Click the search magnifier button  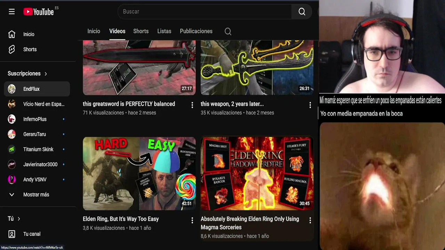(302, 12)
